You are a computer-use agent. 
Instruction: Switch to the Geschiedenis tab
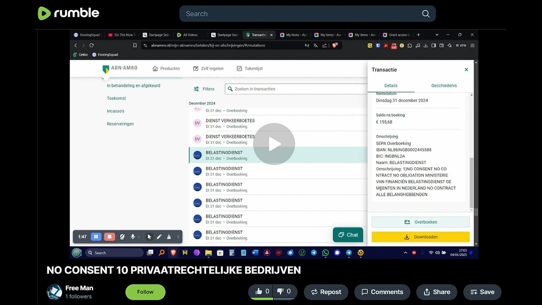pos(444,86)
